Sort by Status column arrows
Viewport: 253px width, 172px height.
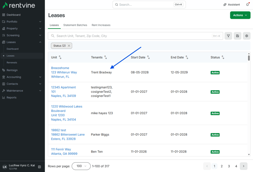coord(223,57)
